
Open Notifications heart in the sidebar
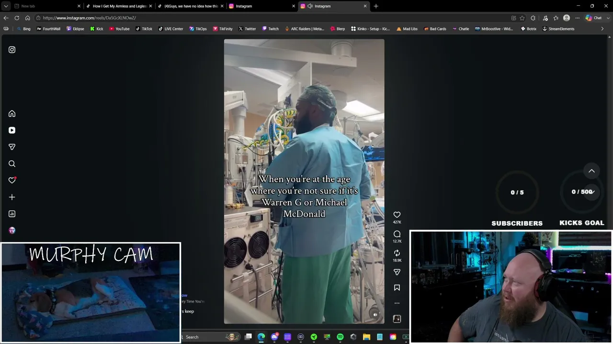click(12, 181)
